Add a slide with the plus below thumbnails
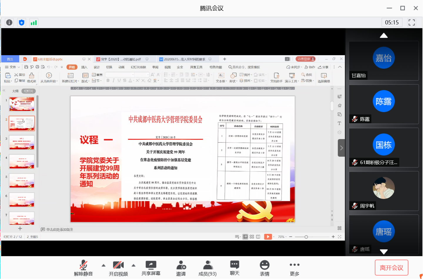 (x=20, y=229)
